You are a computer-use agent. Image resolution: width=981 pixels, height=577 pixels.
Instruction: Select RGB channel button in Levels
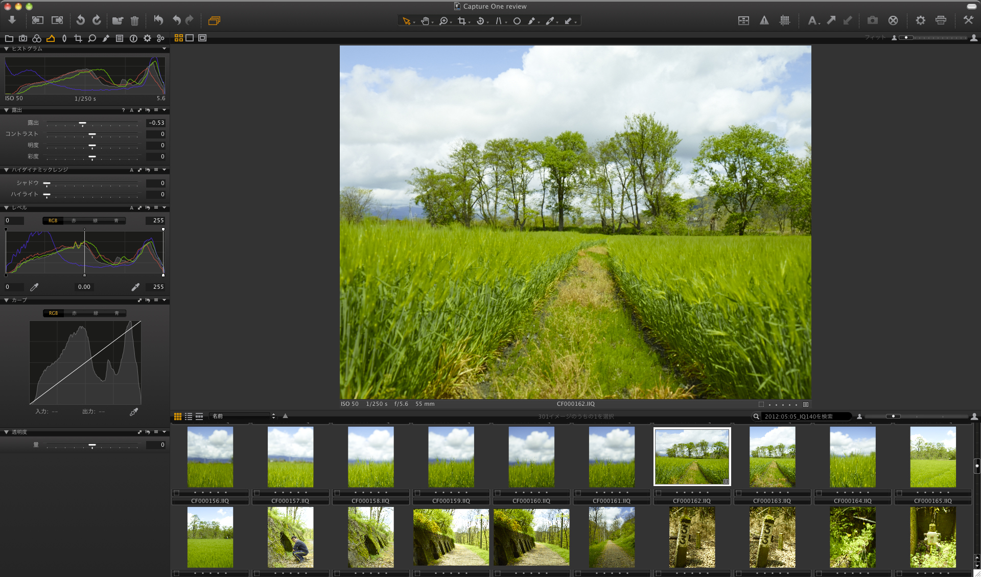pyautogui.click(x=53, y=221)
